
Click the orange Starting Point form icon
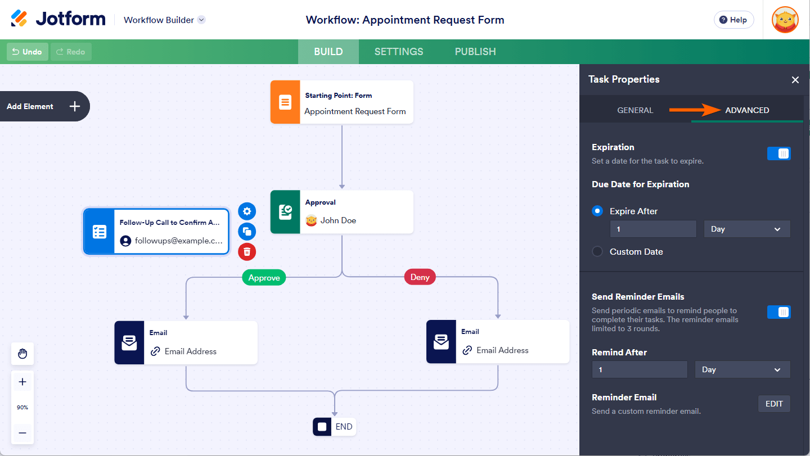click(285, 102)
